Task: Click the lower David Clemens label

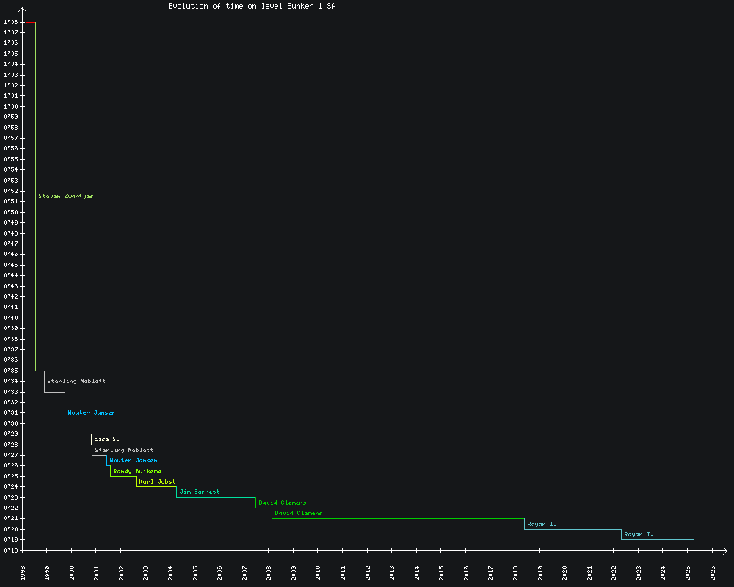Action: tap(299, 514)
